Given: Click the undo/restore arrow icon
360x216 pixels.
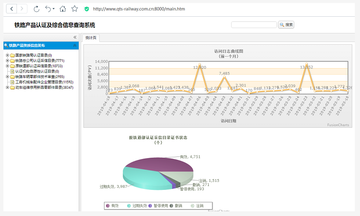Looking at the screenshot, I should point(48,9).
